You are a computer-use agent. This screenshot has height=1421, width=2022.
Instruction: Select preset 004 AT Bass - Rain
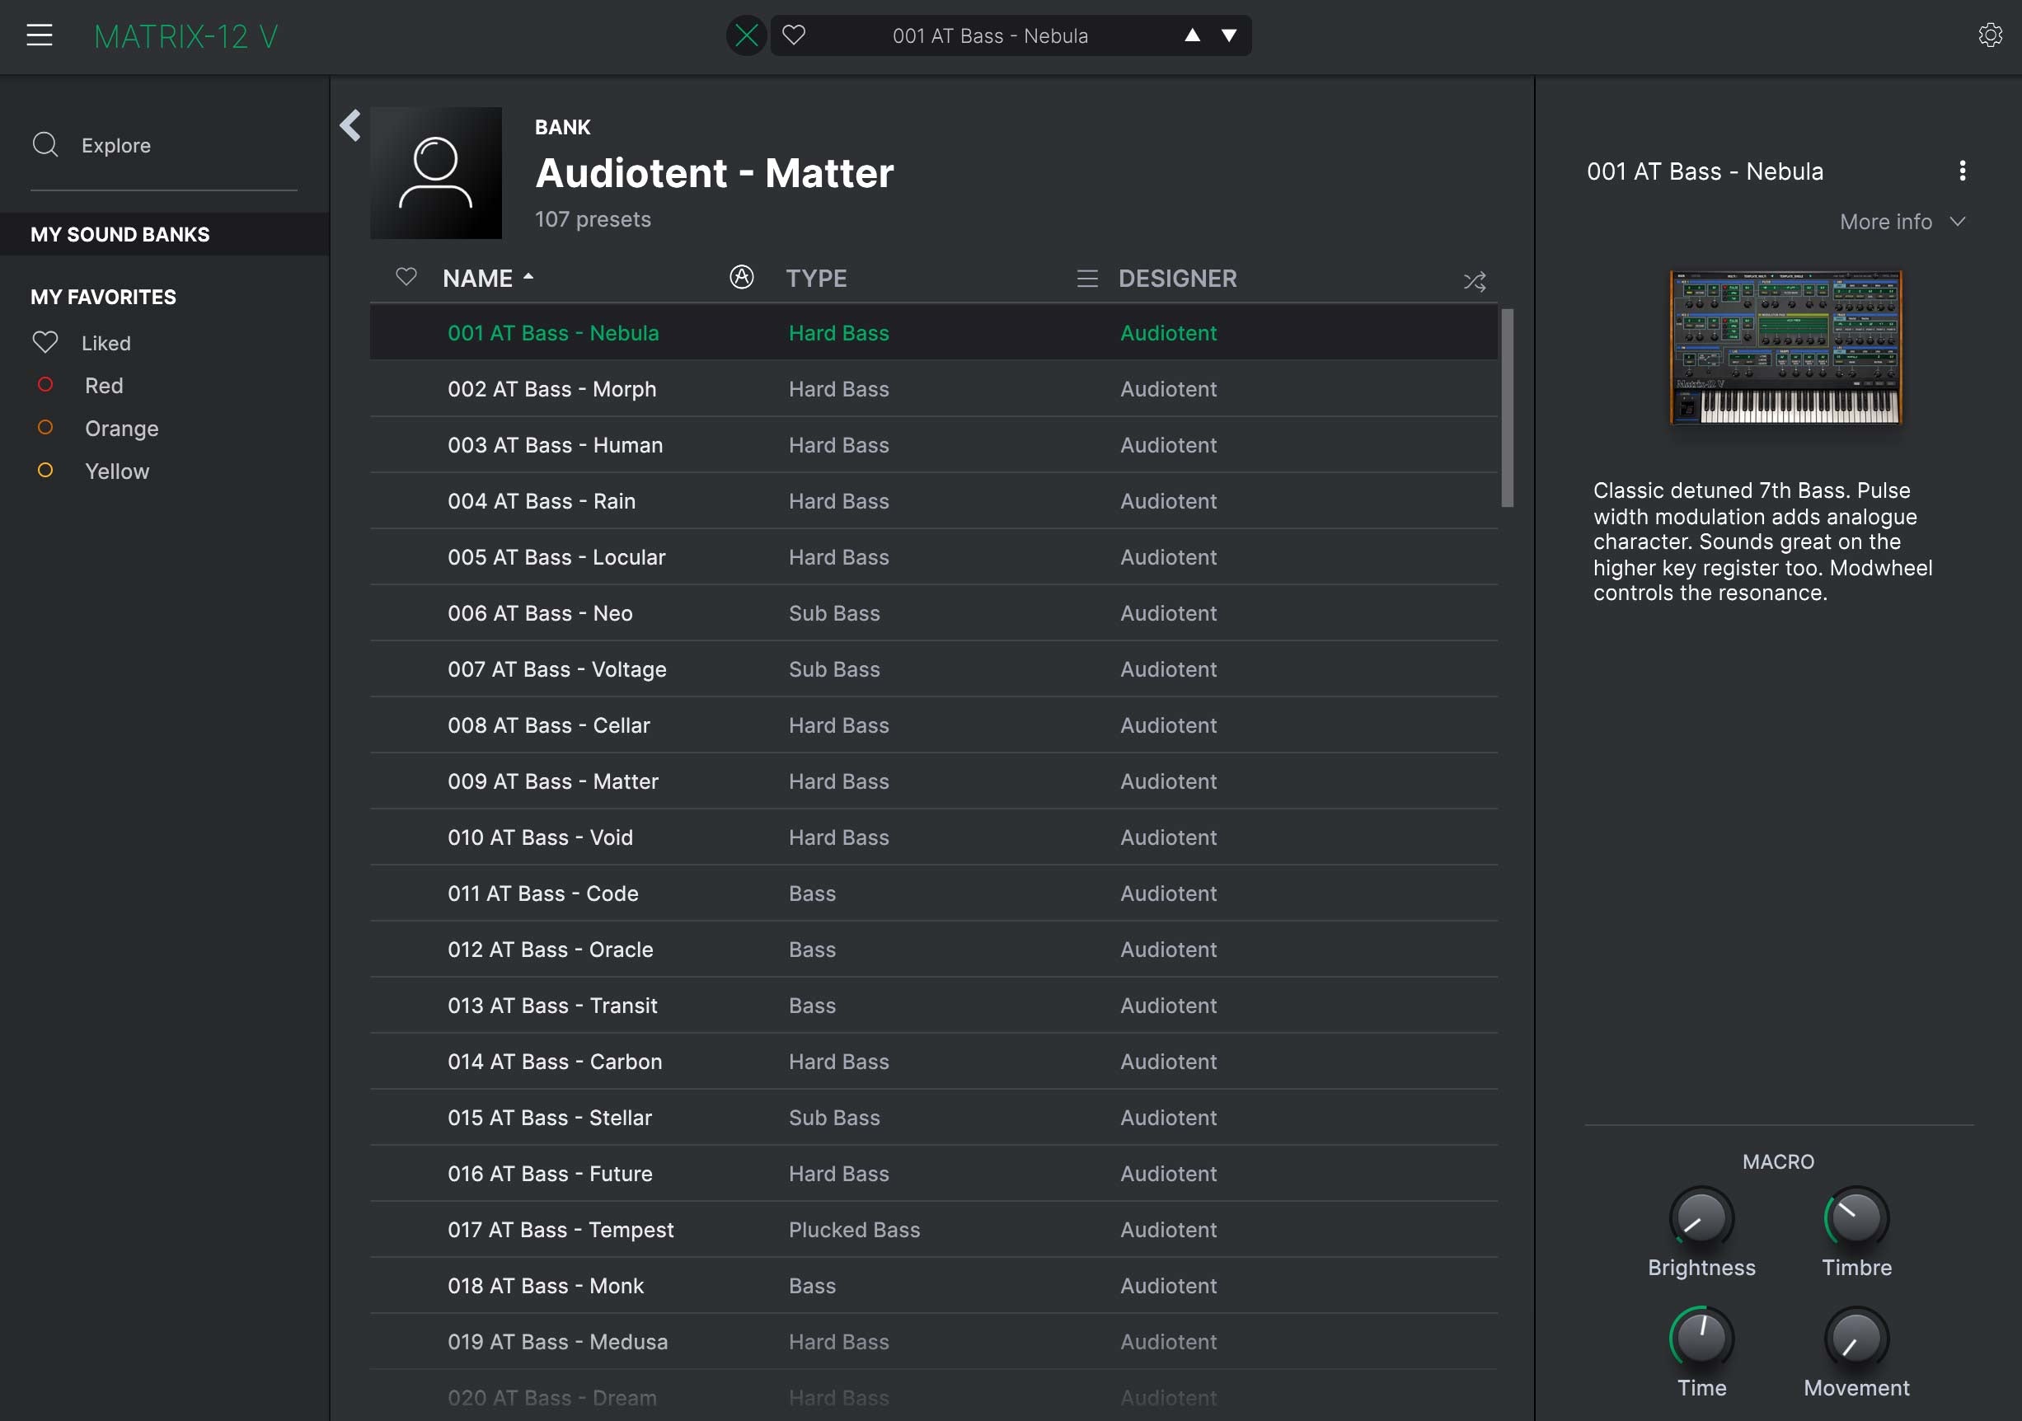(933, 501)
